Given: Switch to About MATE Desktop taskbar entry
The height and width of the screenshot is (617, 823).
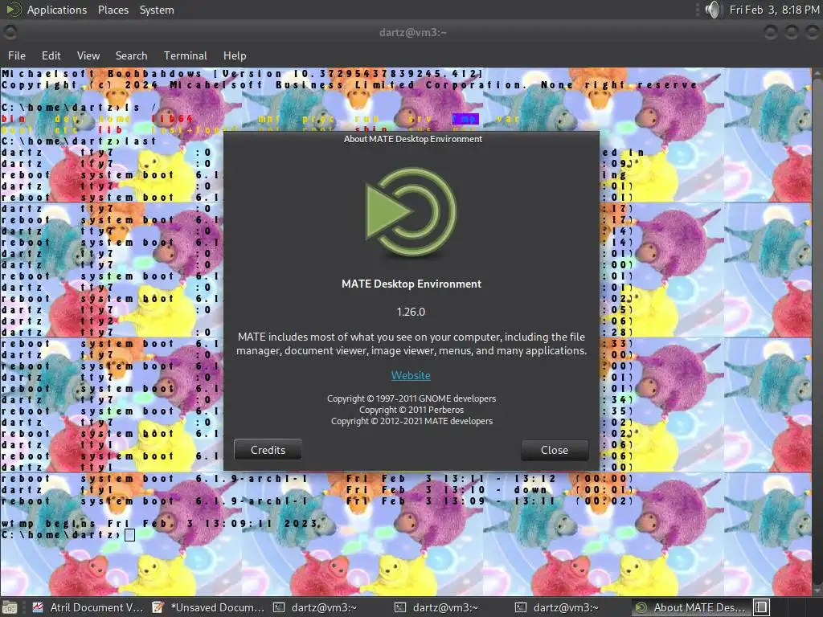Looking at the screenshot, I should (x=690, y=607).
